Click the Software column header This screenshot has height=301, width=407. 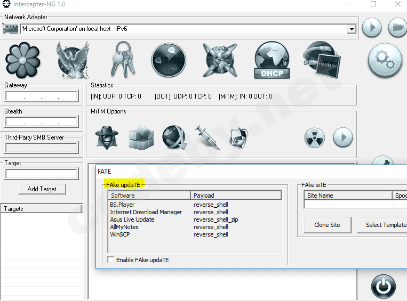pyautogui.click(x=149, y=196)
